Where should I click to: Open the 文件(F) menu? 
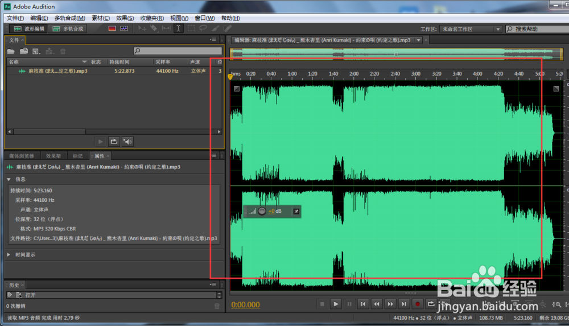(x=15, y=18)
